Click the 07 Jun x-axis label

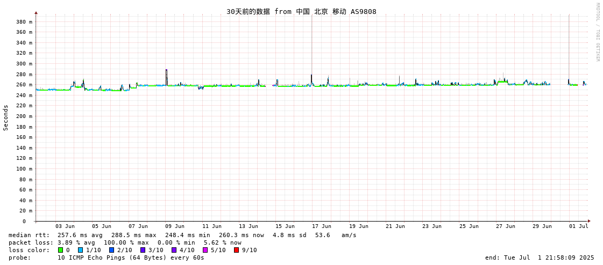point(138,226)
